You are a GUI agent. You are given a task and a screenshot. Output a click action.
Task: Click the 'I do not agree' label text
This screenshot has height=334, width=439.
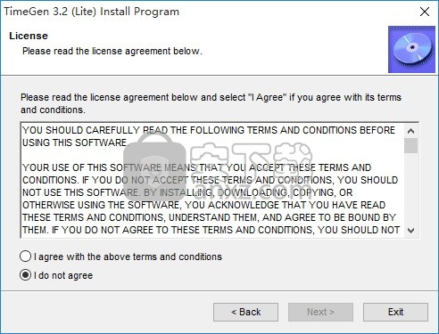tap(63, 275)
